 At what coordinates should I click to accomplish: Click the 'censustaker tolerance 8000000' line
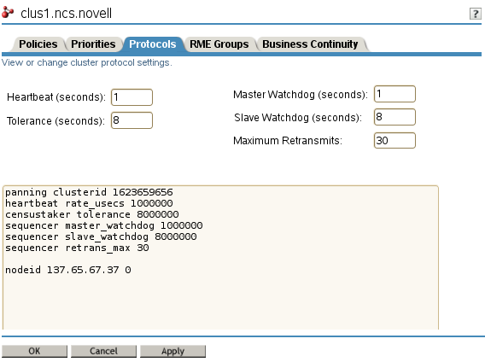(92, 214)
